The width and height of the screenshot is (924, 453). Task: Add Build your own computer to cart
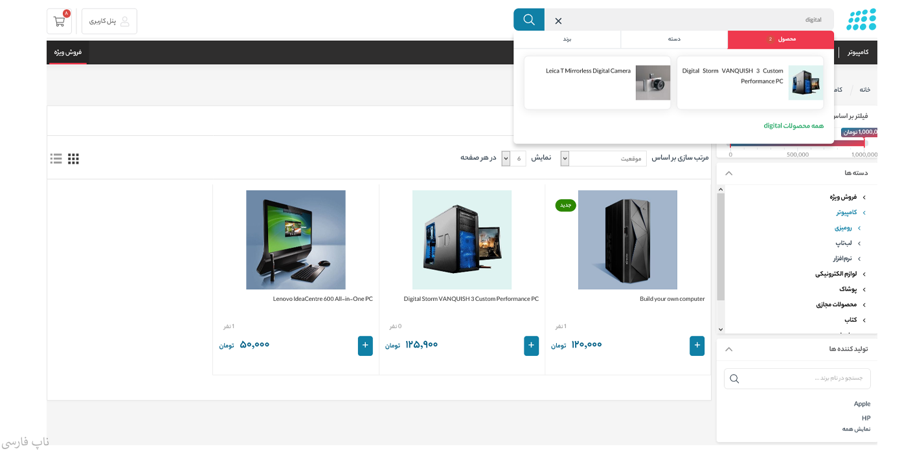697,346
